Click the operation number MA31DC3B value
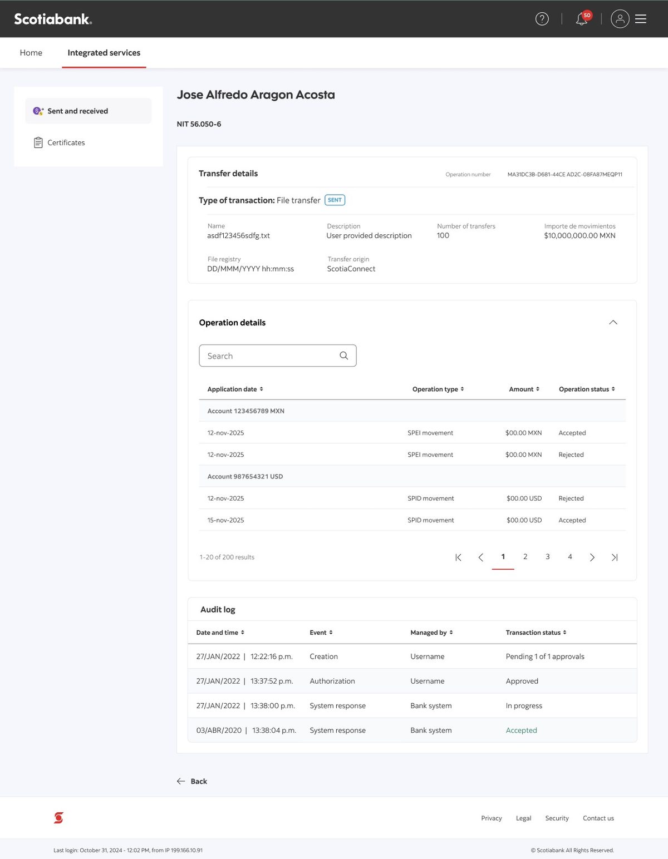This screenshot has width=668, height=859. (x=565, y=175)
